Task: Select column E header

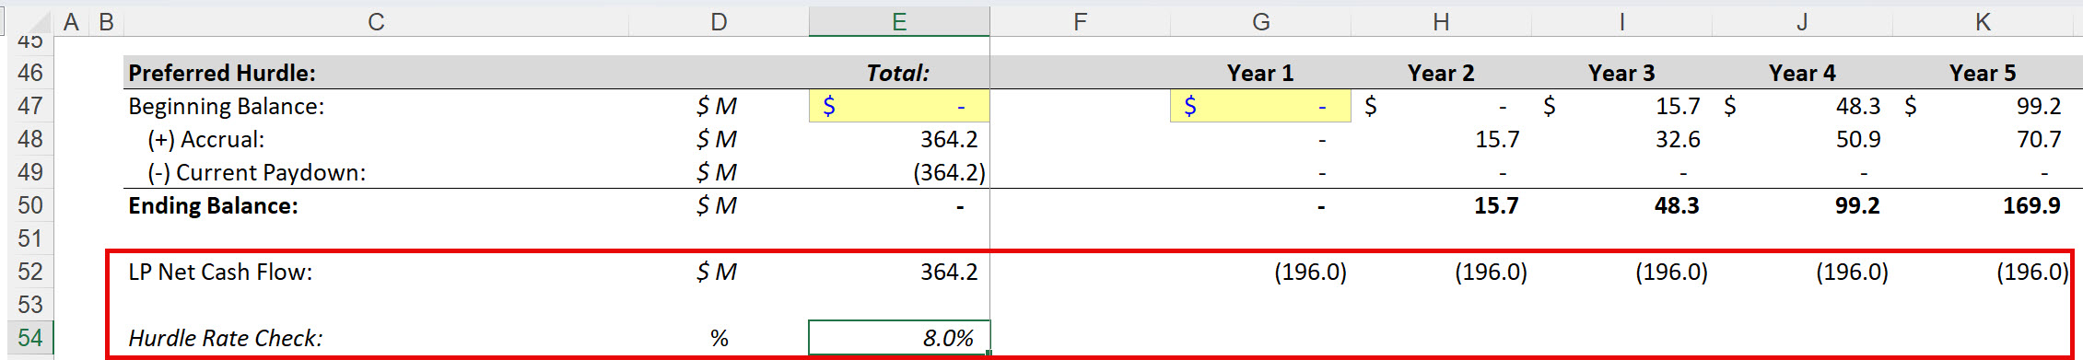Action: (899, 22)
